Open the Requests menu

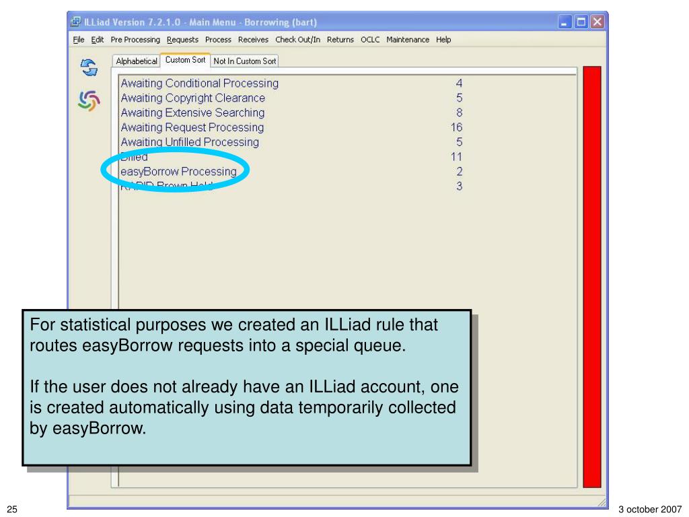pyautogui.click(x=182, y=40)
